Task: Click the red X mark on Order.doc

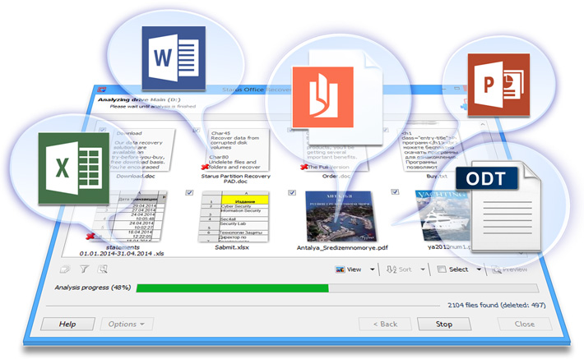Action: 304,167
